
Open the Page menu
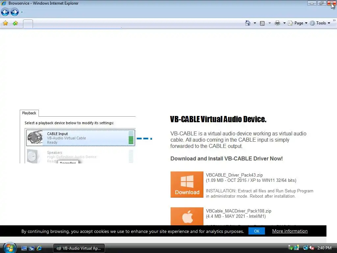coord(298,23)
